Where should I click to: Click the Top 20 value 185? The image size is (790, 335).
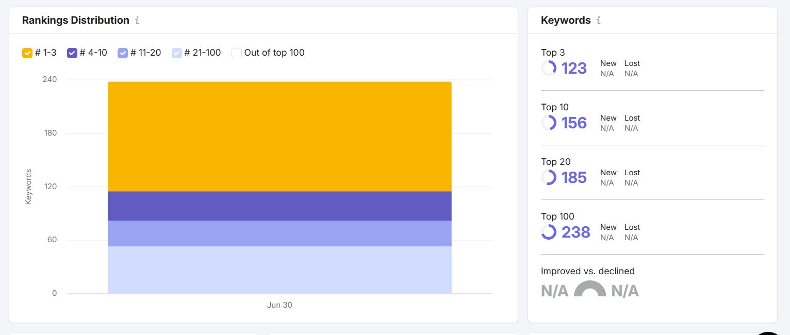pyautogui.click(x=574, y=177)
